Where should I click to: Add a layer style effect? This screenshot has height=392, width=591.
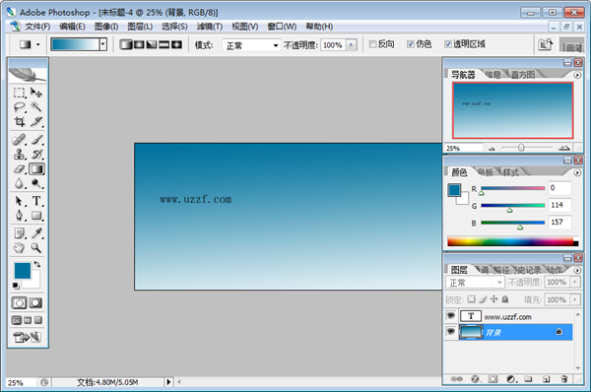(476, 379)
